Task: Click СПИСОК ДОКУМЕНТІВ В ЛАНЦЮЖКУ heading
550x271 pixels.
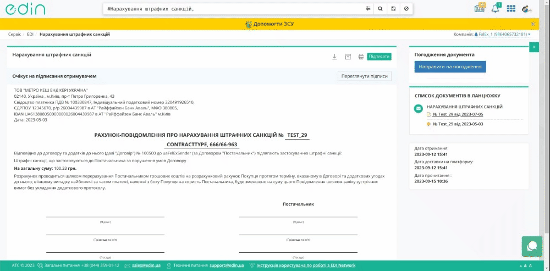Action: (x=458, y=96)
